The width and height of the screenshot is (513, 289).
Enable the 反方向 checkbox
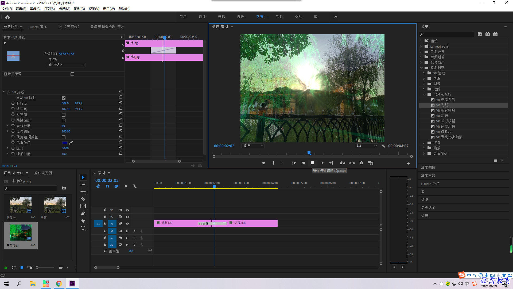tap(64, 115)
